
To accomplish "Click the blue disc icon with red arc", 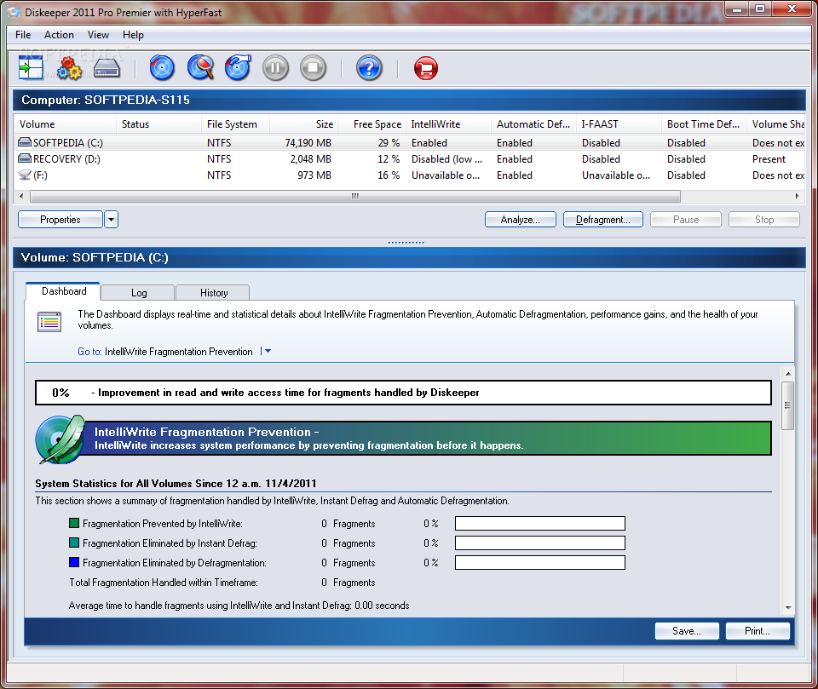I will tap(162, 68).
